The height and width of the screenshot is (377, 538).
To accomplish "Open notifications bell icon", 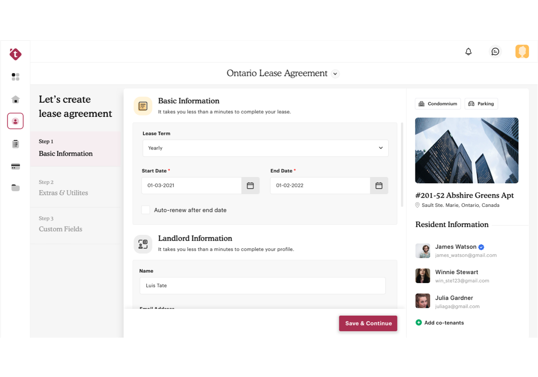I will point(469,52).
